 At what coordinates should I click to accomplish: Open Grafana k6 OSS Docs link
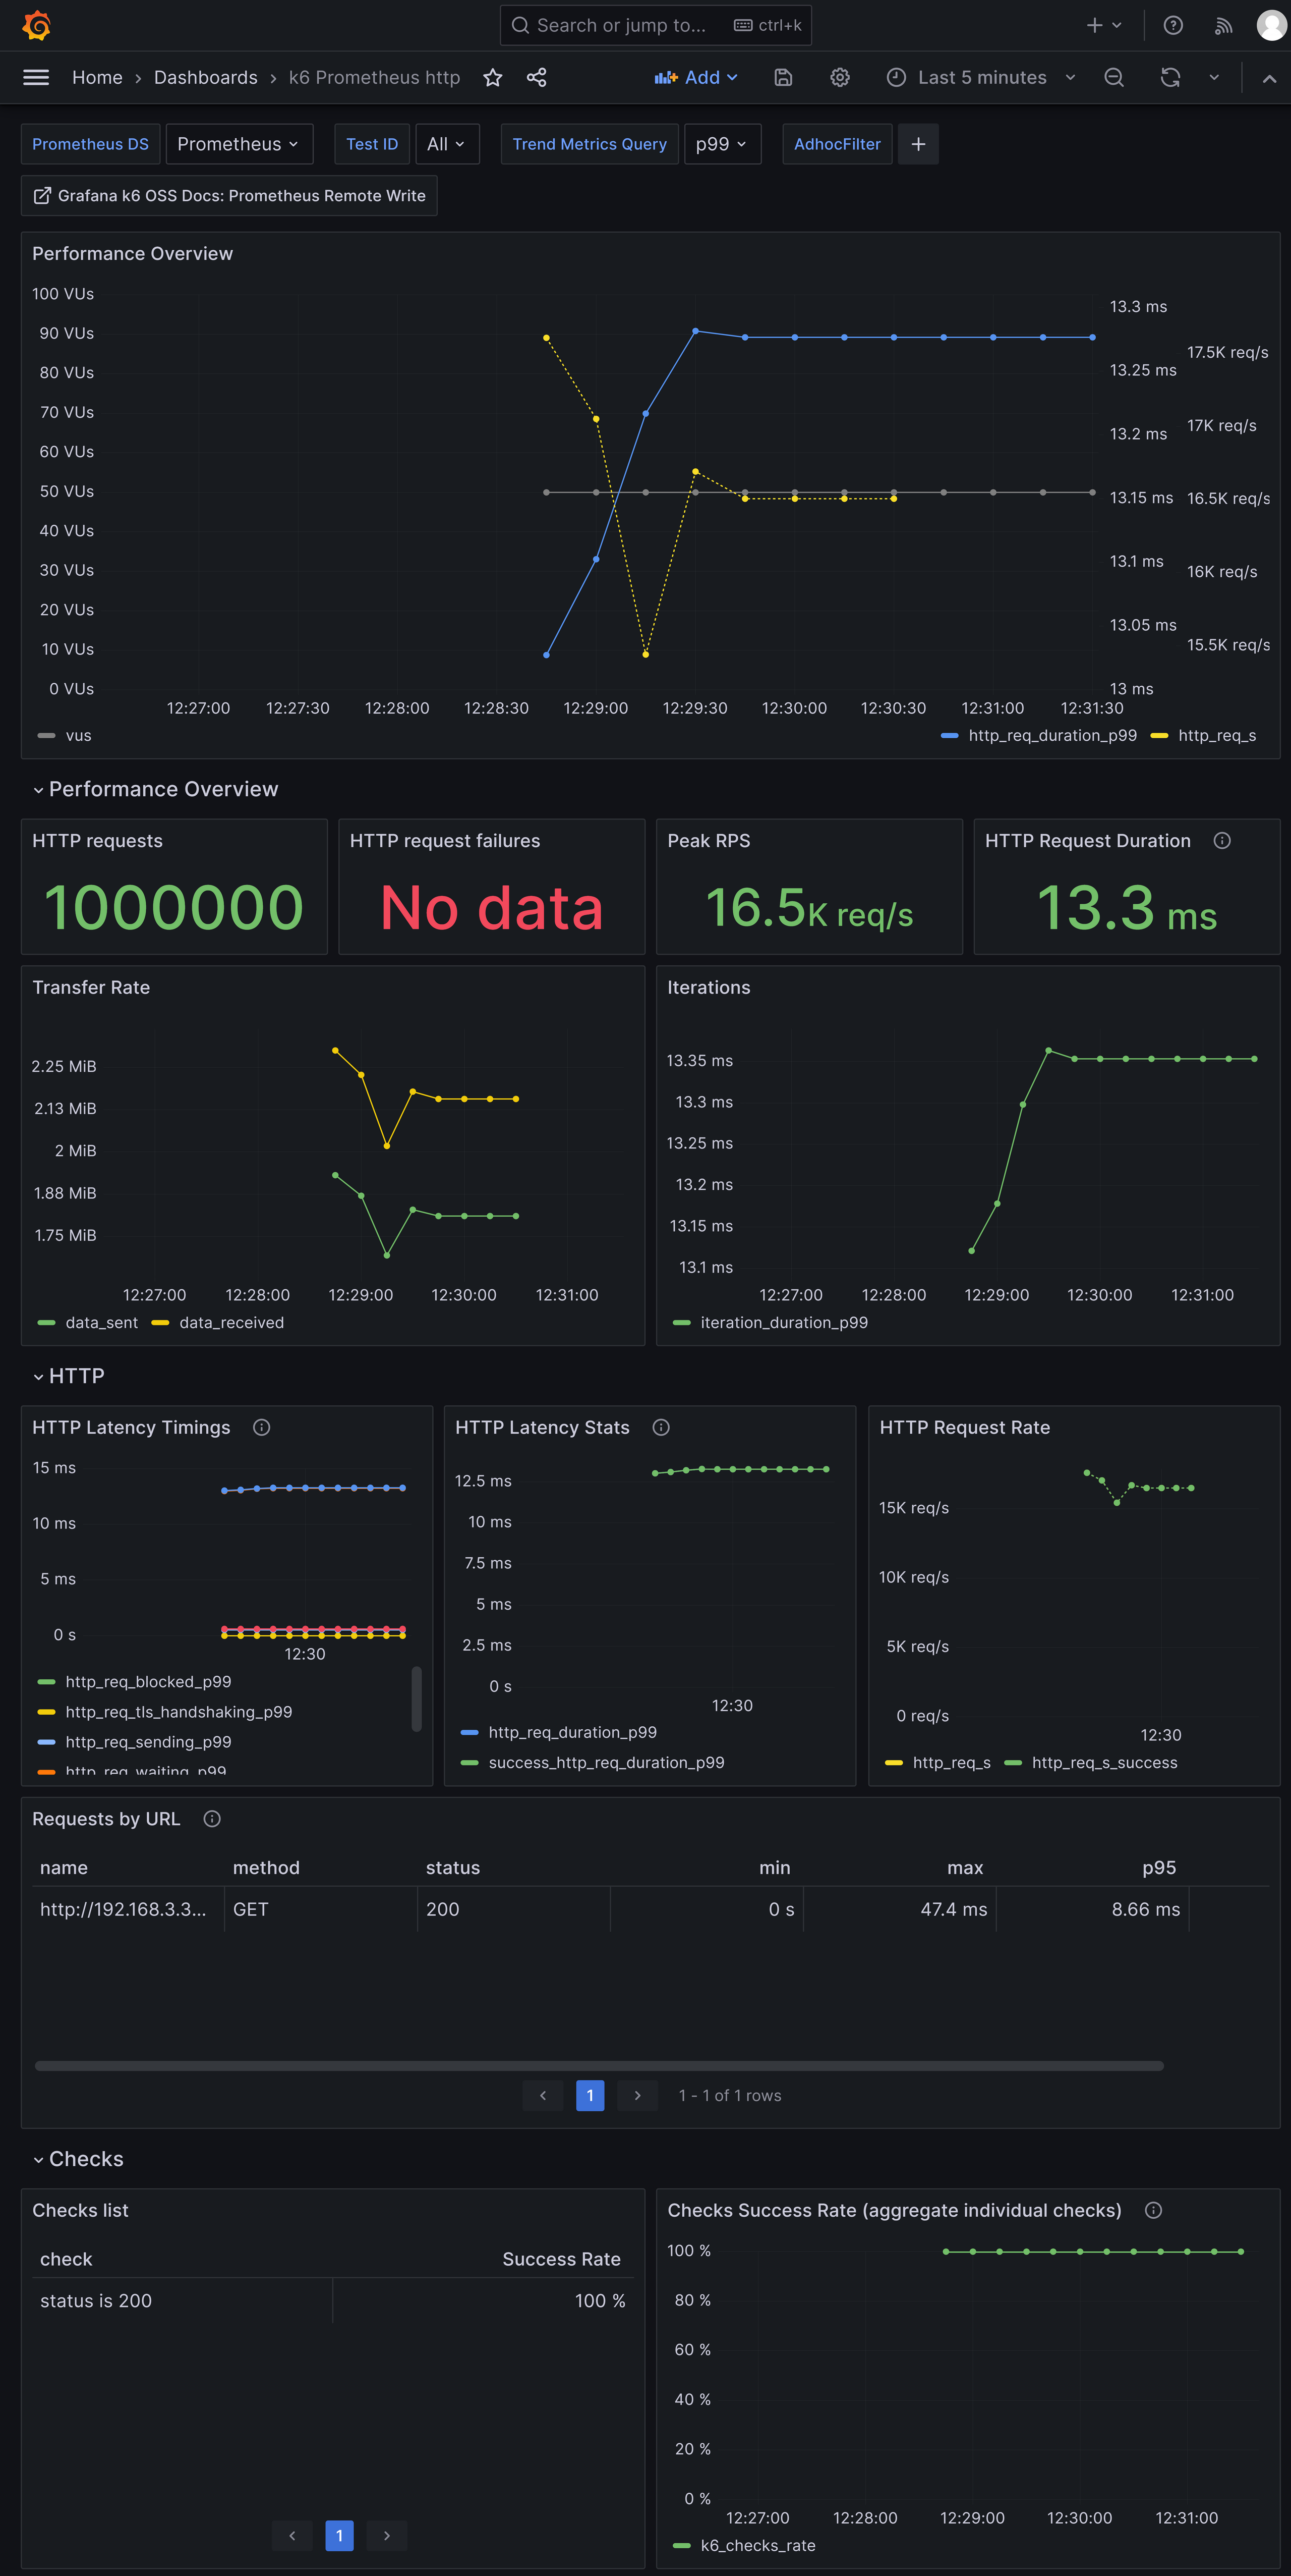point(229,196)
